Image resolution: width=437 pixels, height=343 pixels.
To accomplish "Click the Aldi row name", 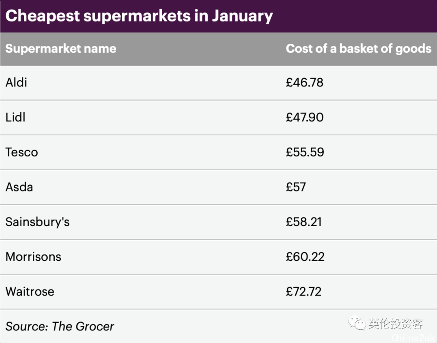I will pos(16,82).
